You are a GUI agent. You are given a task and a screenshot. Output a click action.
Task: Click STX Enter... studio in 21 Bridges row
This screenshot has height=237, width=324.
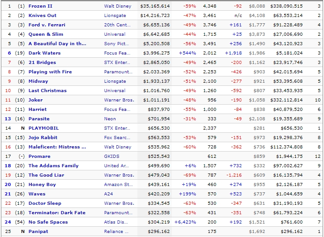pyautogui.click(x=117, y=62)
